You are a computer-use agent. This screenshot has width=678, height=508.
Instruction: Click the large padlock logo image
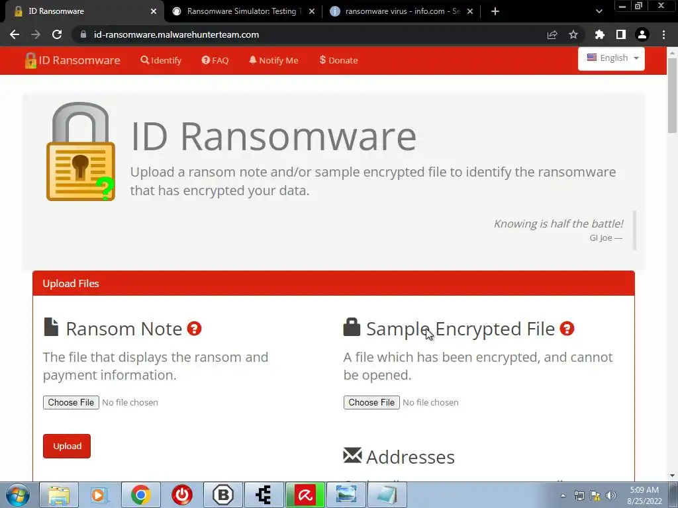pyautogui.click(x=81, y=151)
